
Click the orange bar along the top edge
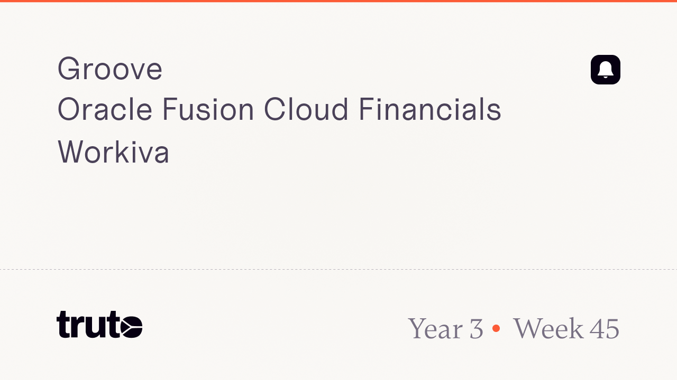click(x=338, y=1)
